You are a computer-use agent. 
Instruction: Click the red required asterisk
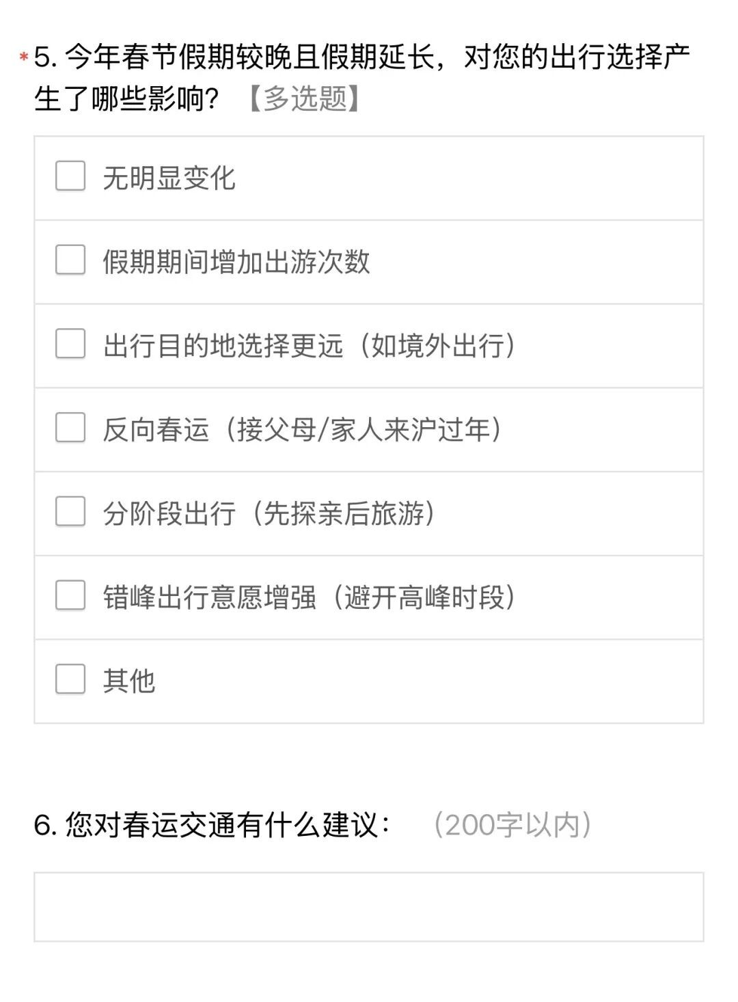24,59
